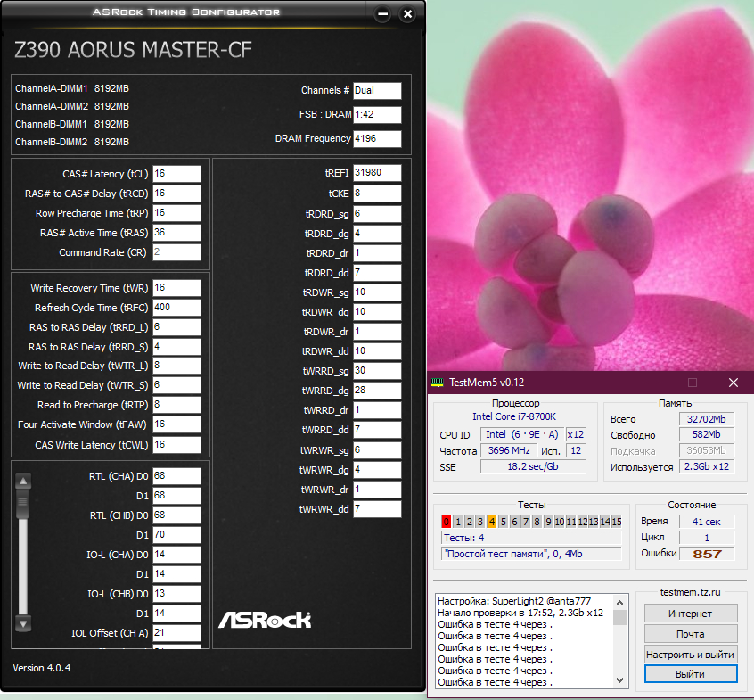754x700 pixels.
Task: Click the ChannelA-DIMM1 8192MB entry
Action: click(x=72, y=88)
